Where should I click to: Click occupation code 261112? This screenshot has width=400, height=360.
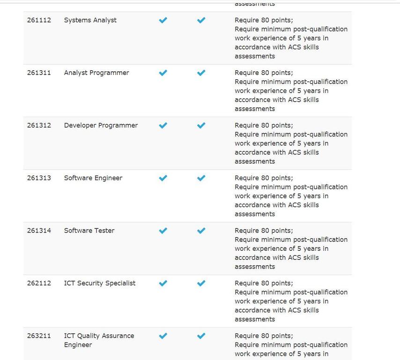point(39,20)
